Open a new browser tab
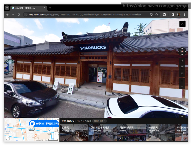193x146 pixels. tap(50, 8)
